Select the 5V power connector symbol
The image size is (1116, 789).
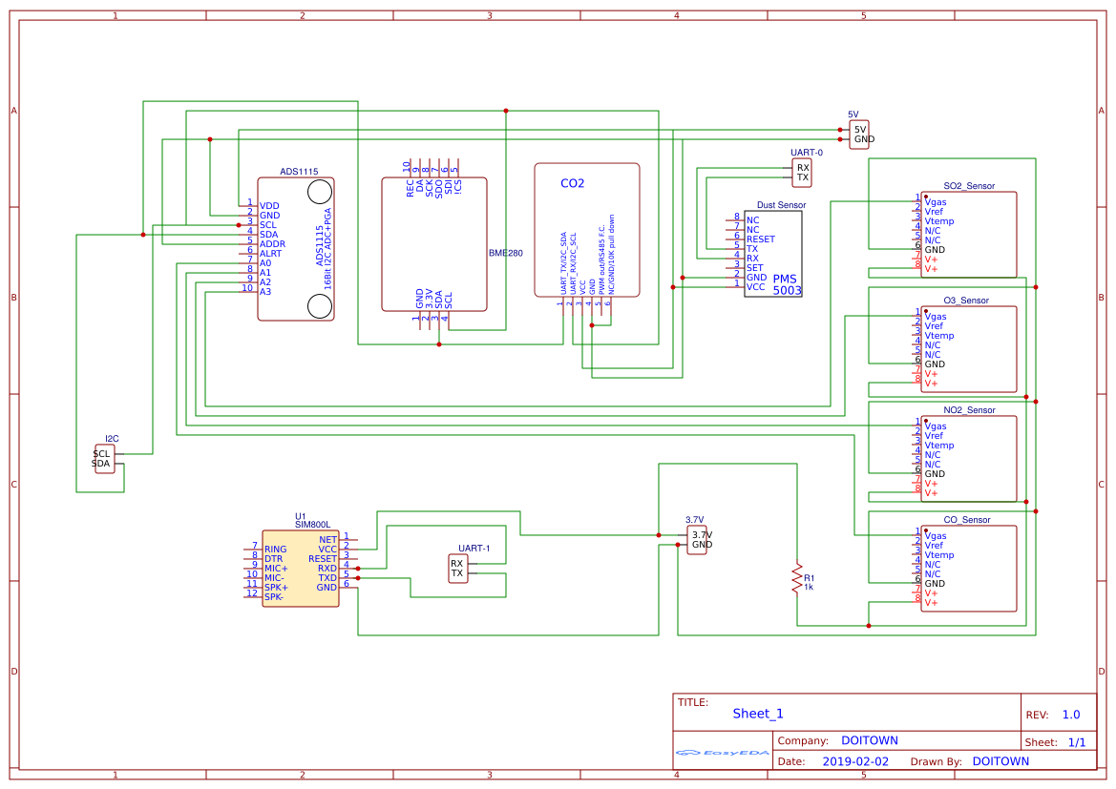(858, 133)
